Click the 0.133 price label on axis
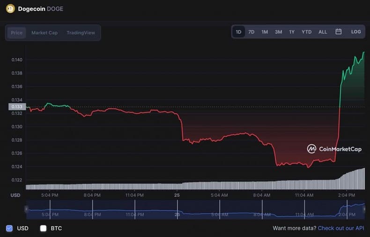Image resolution: width=370 pixels, height=237 pixels. tap(17, 107)
